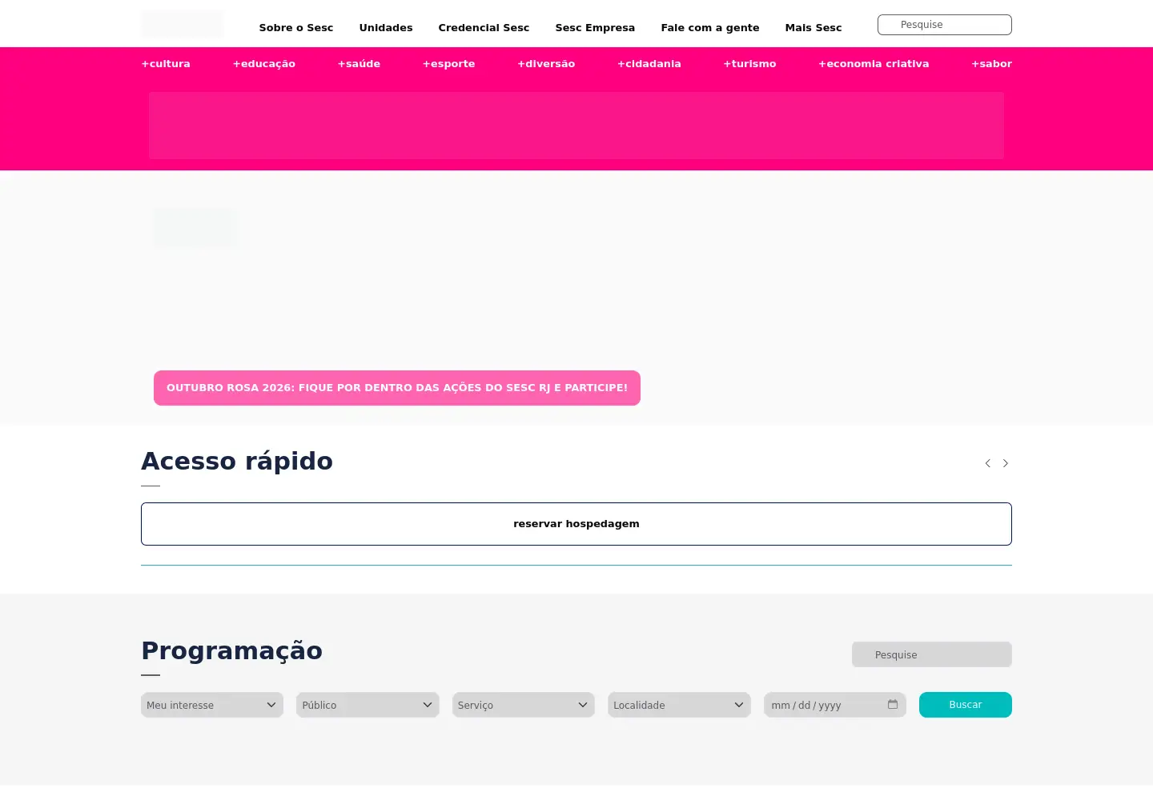The image size is (1153, 800).
Task: Select +sabor category
Action: (991, 64)
